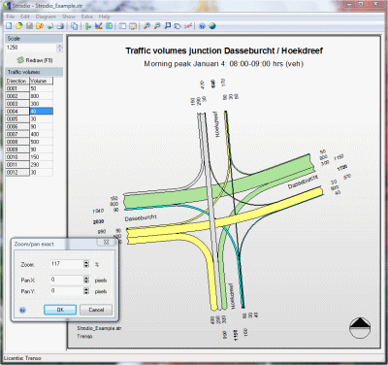Click the Scale panel header
This screenshot has width=388, height=365.
(34, 39)
